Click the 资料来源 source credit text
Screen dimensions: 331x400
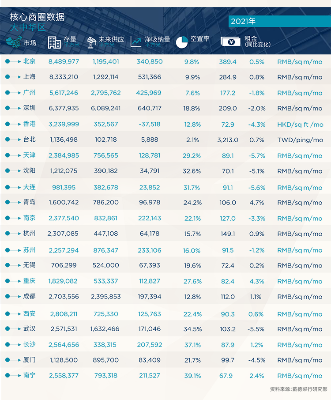299,389
